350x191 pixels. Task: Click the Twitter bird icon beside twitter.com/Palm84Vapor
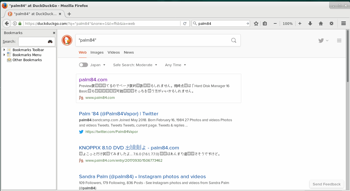81,132
